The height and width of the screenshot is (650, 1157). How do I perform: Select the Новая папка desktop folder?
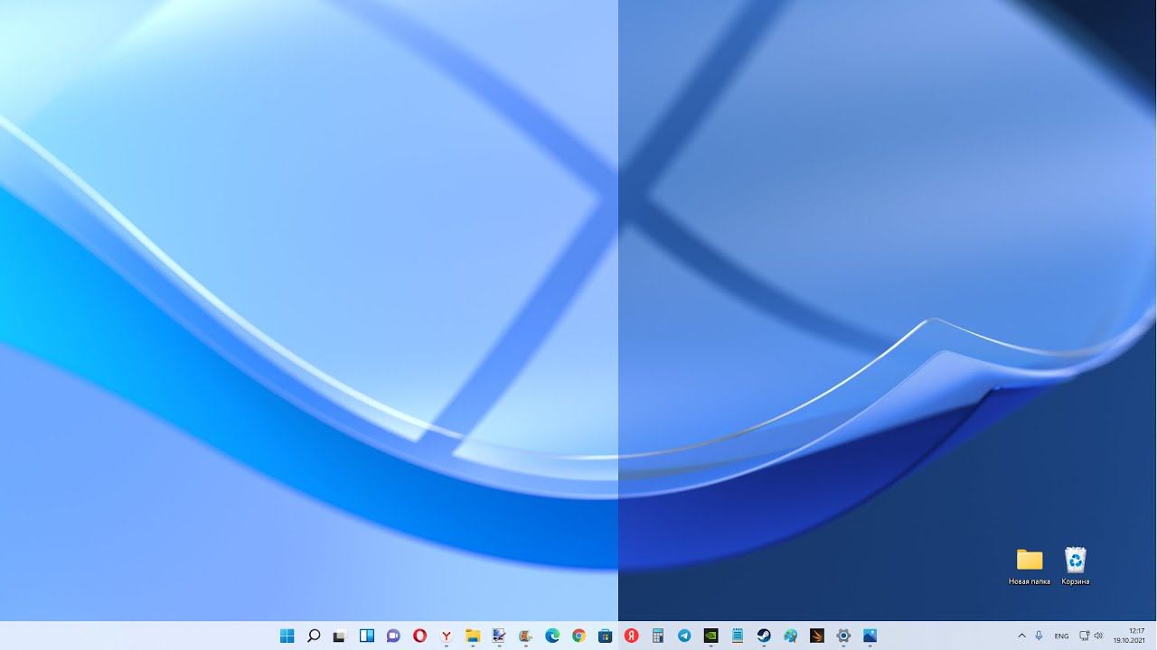[1030, 567]
